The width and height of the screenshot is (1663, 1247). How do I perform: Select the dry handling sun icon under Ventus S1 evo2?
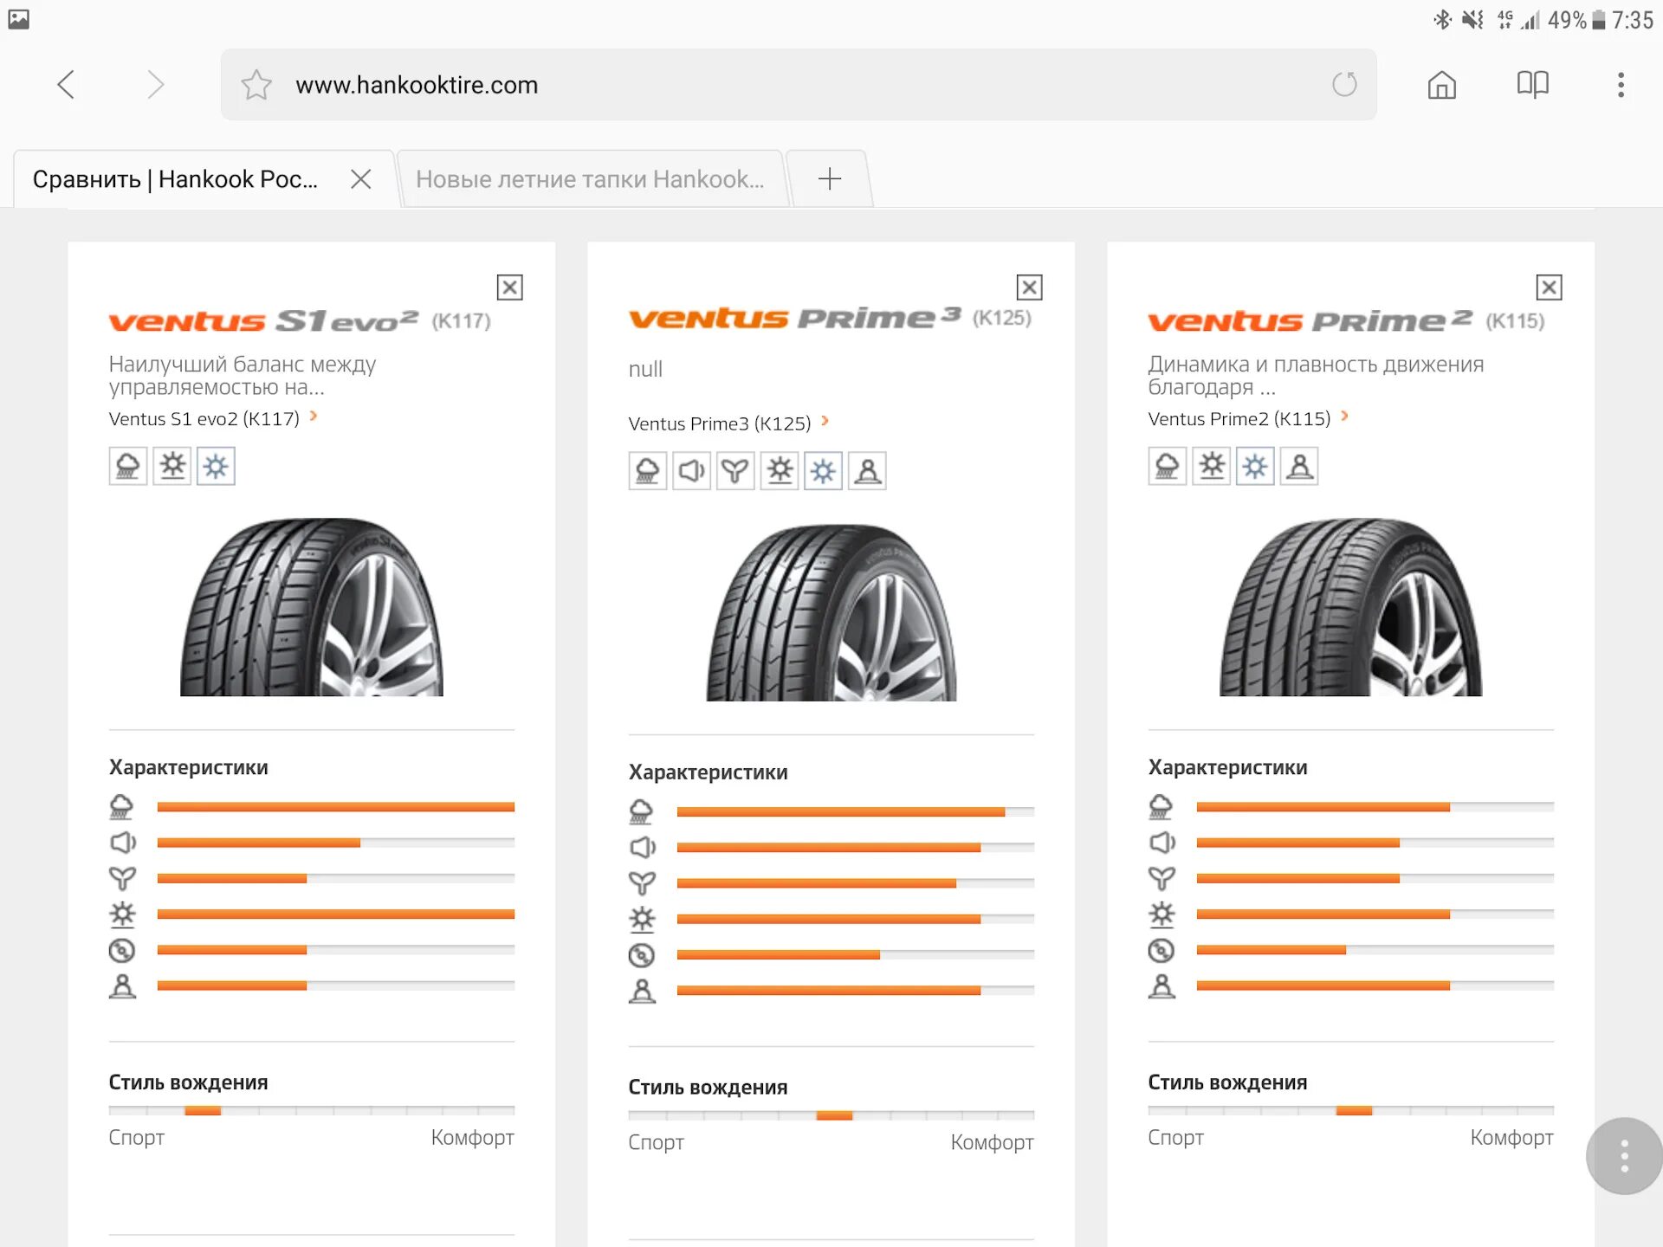coord(171,466)
